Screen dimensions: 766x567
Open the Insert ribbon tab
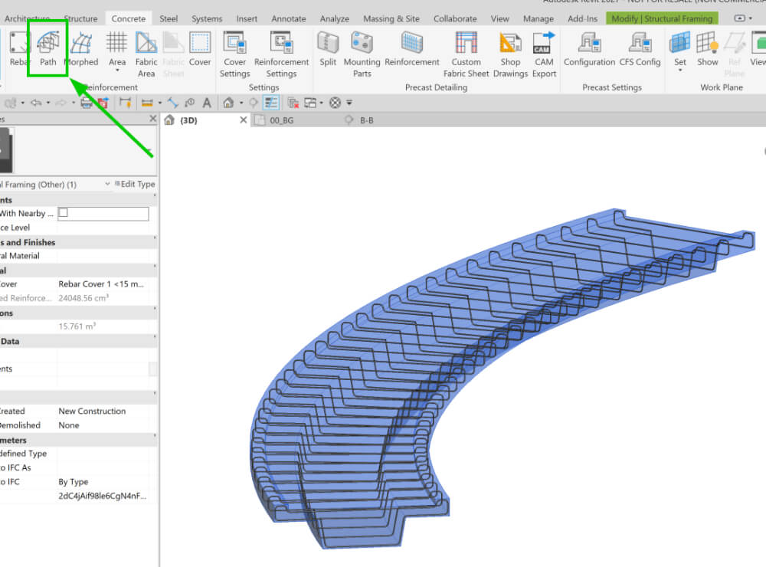(x=247, y=18)
